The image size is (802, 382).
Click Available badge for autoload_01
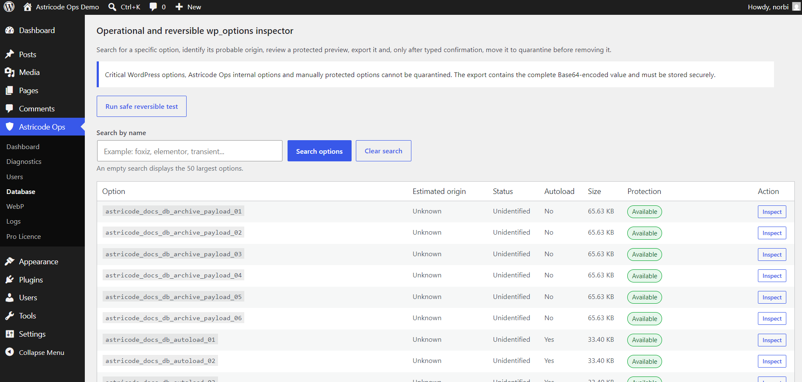pyautogui.click(x=645, y=340)
